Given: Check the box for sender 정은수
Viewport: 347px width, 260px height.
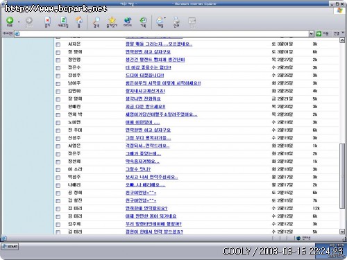Looking at the screenshot, I should tap(58, 68).
